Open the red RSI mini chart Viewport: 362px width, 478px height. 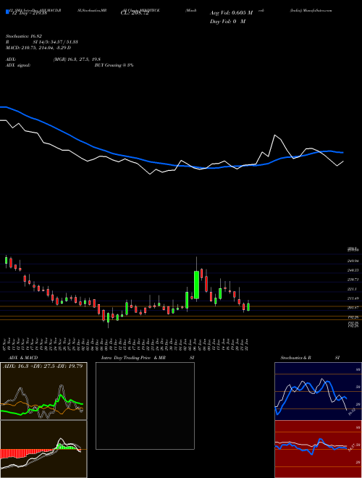tap(318, 449)
